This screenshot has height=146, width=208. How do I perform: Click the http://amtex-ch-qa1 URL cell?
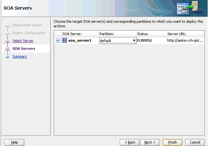click(185, 41)
